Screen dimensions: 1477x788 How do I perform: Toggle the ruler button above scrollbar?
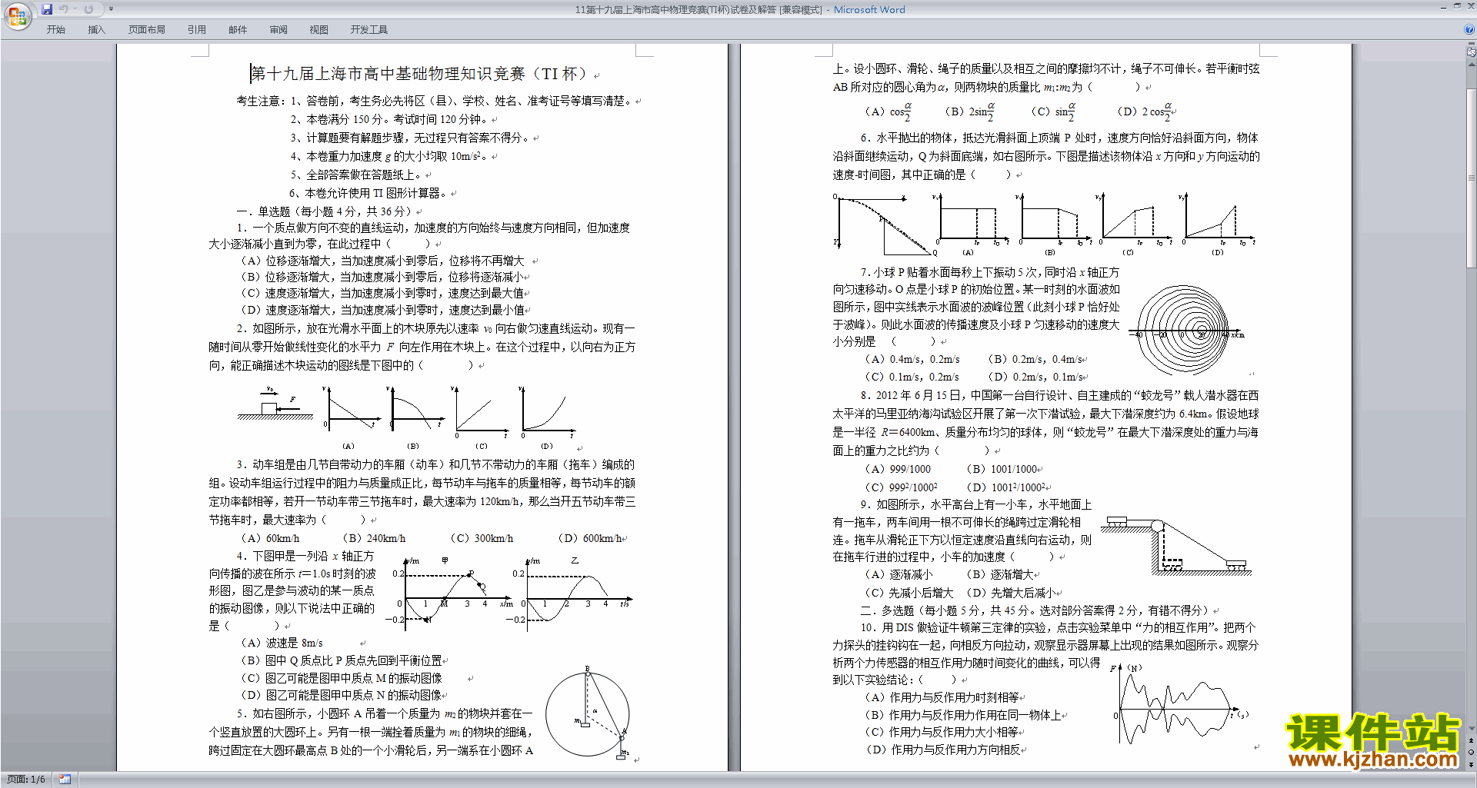(x=1472, y=53)
